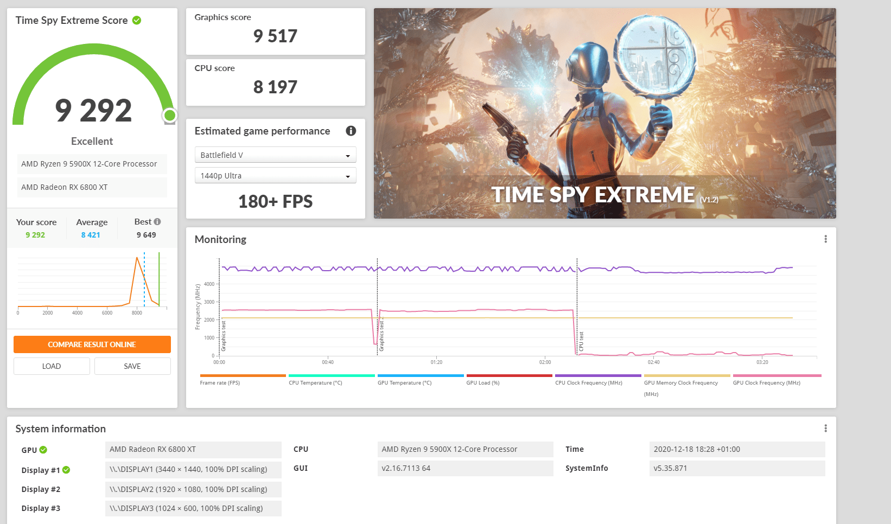Open the Estimated game performance info icon
This screenshot has height=524, width=891.
click(x=351, y=131)
